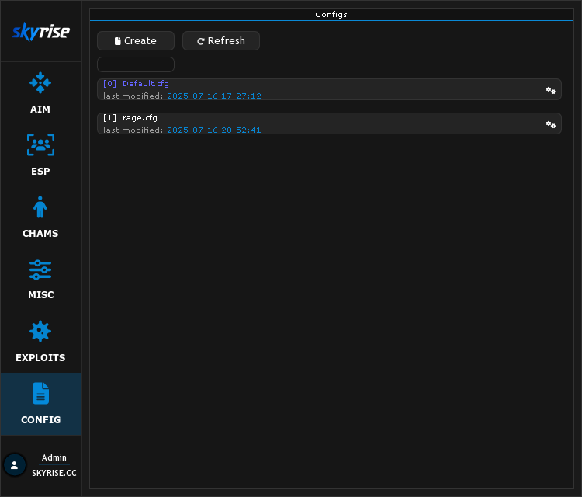The height and width of the screenshot is (497, 582).
Task: Select the Default.cfg file name
Action: pos(146,84)
